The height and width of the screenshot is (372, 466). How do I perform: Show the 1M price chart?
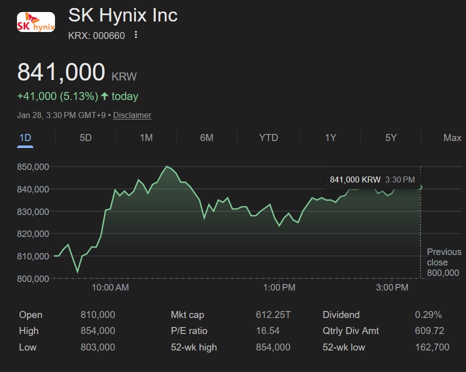(146, 137)
